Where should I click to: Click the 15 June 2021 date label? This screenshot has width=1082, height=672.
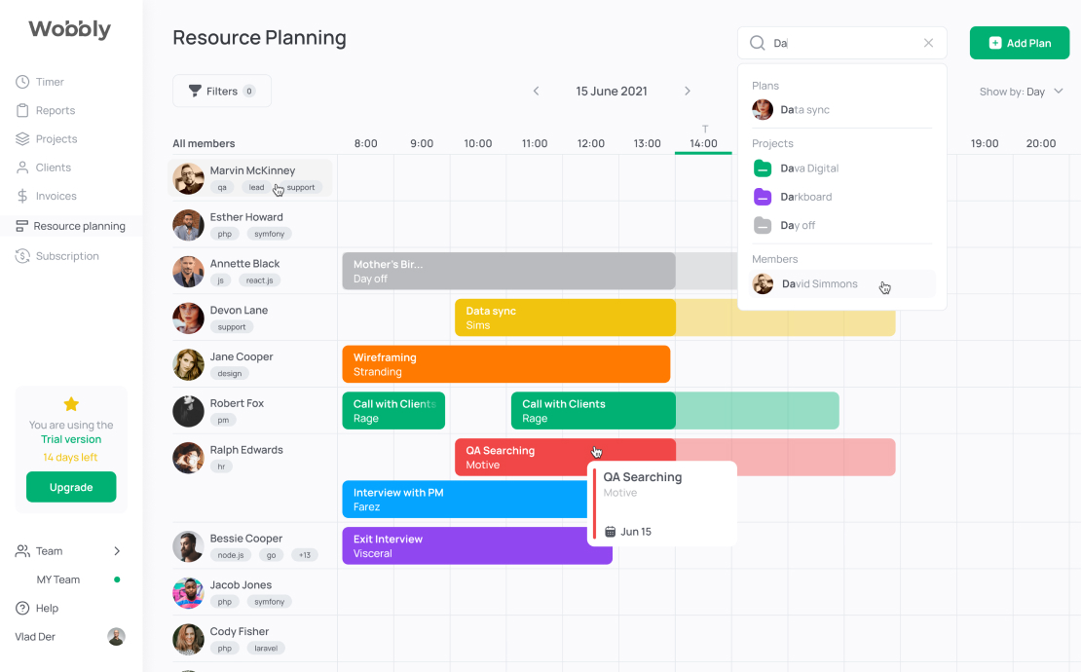pos(612,92)
